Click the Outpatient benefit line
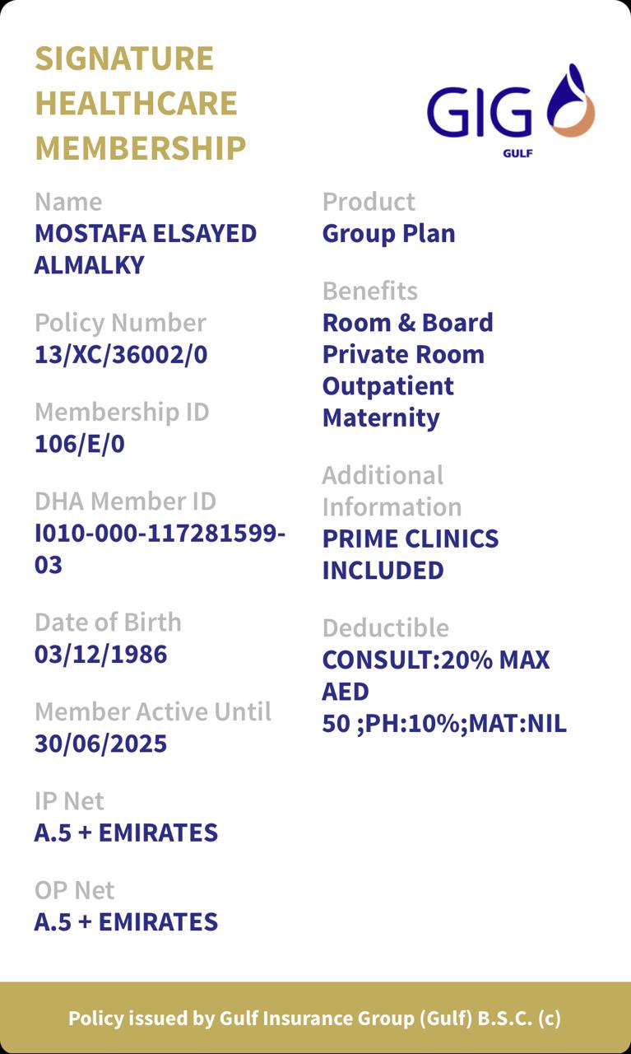Viewport: 631px width, 1054px height. click(387, 386)
